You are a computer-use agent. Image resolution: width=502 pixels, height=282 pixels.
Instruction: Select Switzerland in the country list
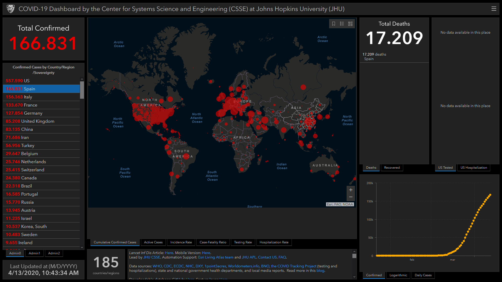click(41, 170)
